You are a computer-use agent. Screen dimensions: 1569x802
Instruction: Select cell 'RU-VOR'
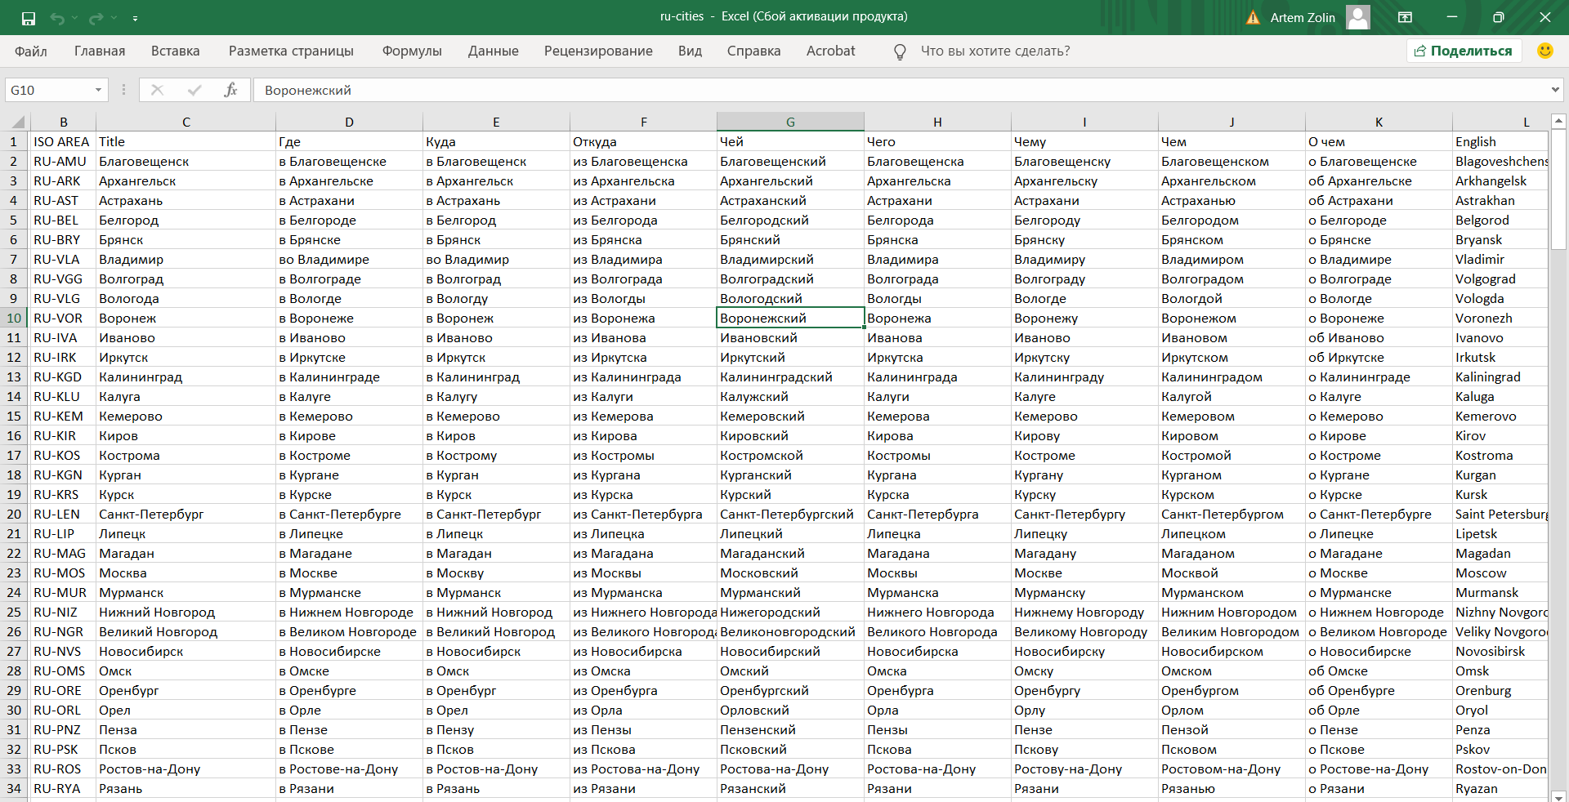[63, 318]
